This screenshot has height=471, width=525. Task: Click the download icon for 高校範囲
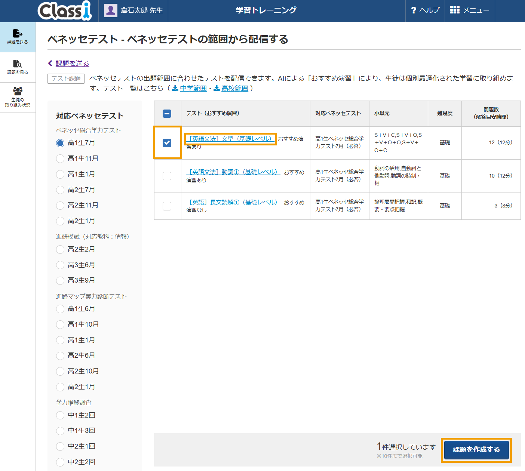click(217, 88)
